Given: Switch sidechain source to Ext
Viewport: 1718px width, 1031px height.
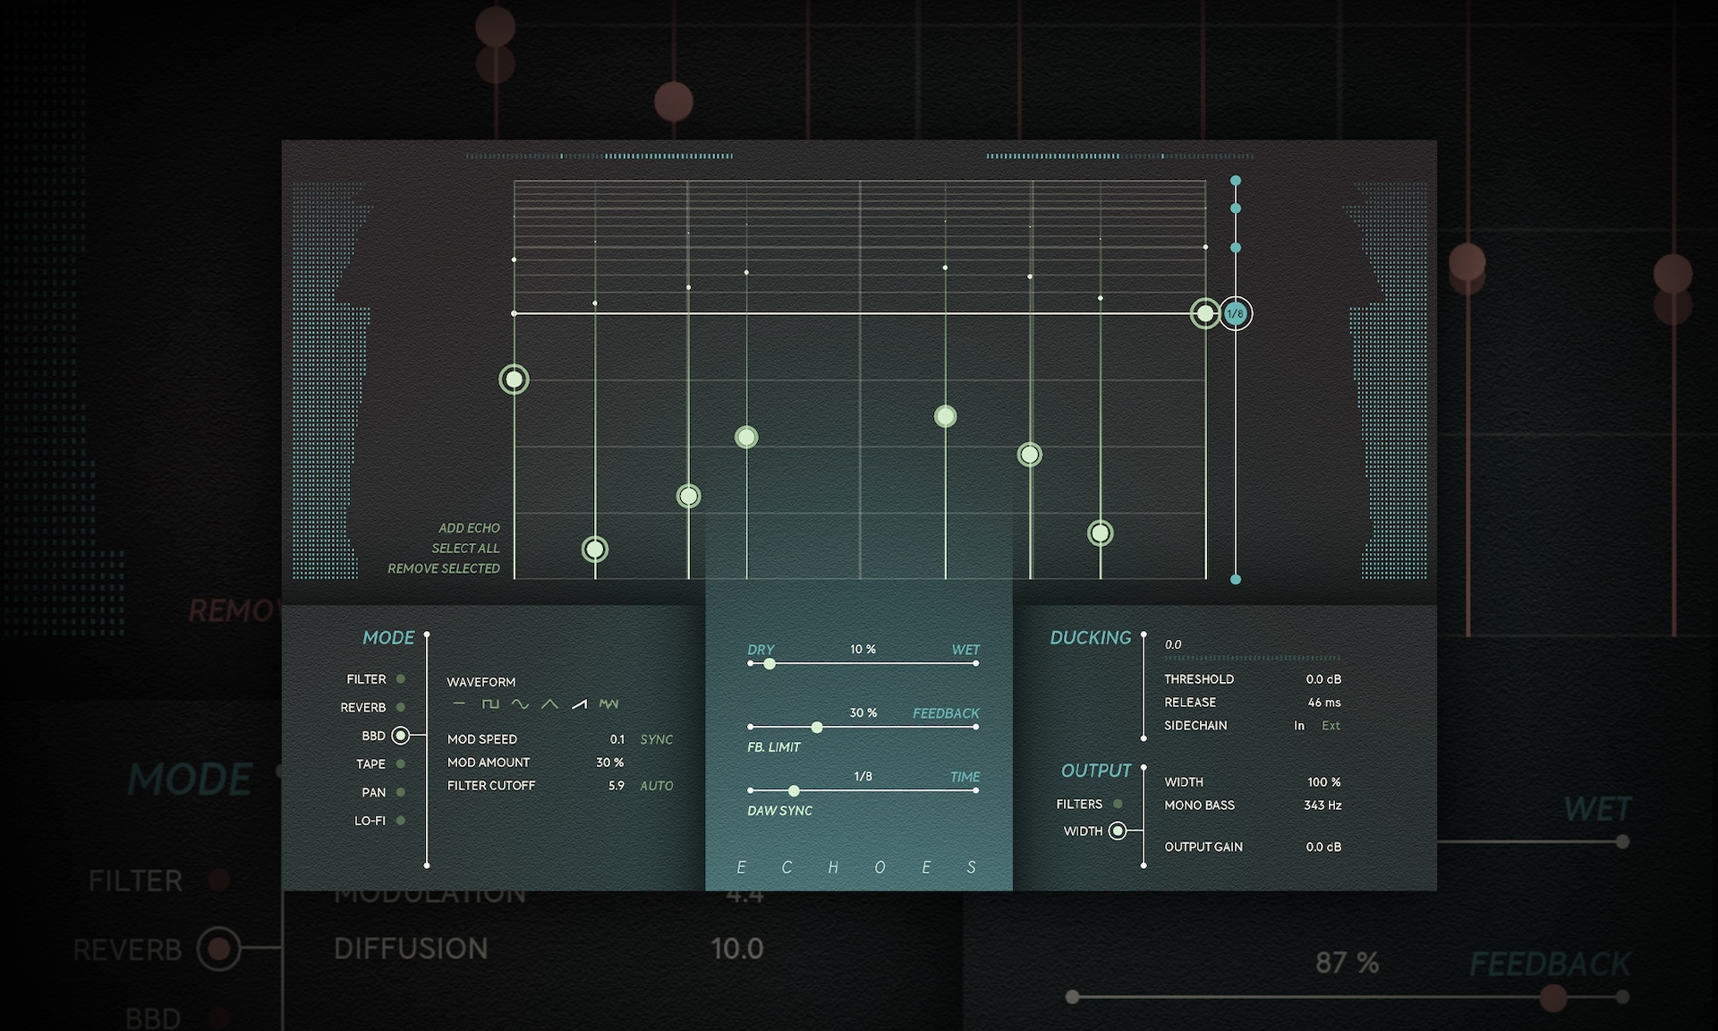Looking at the screenshot, I should [1331, 726].
